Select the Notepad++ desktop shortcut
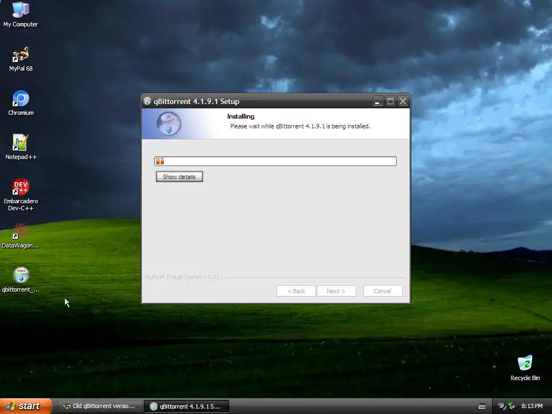 (20, 147)
